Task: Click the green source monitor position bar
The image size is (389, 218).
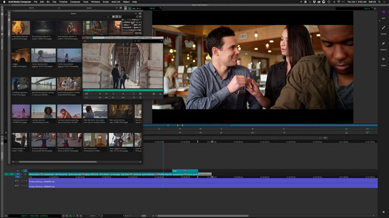Action: click(123, 90)
